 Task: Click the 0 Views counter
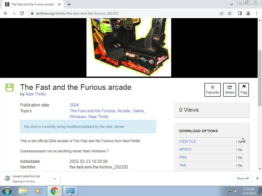(x=189, y=110)
